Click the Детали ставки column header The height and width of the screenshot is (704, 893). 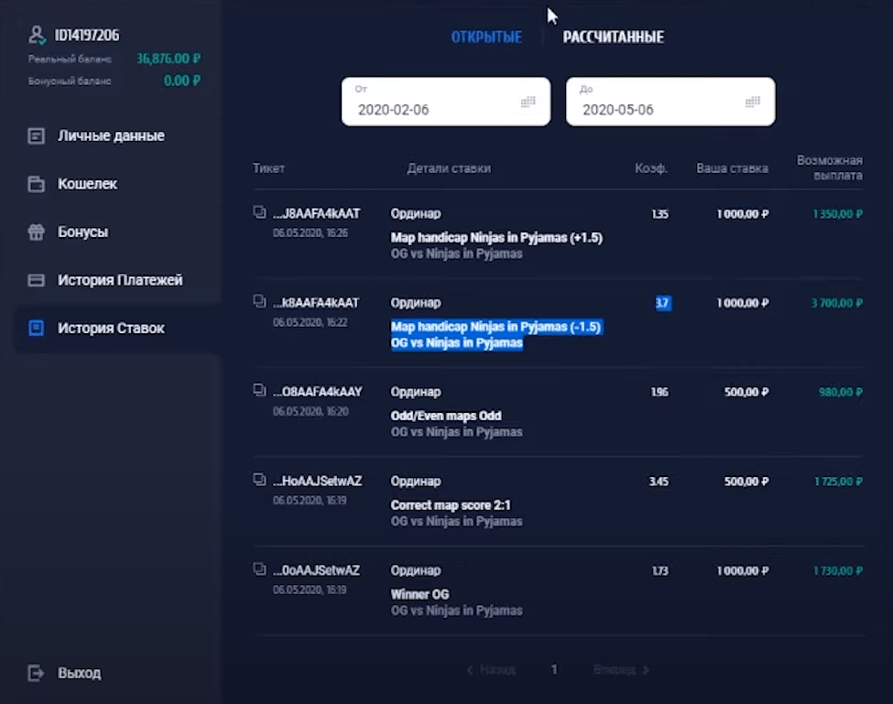click(x=449, y=168)
